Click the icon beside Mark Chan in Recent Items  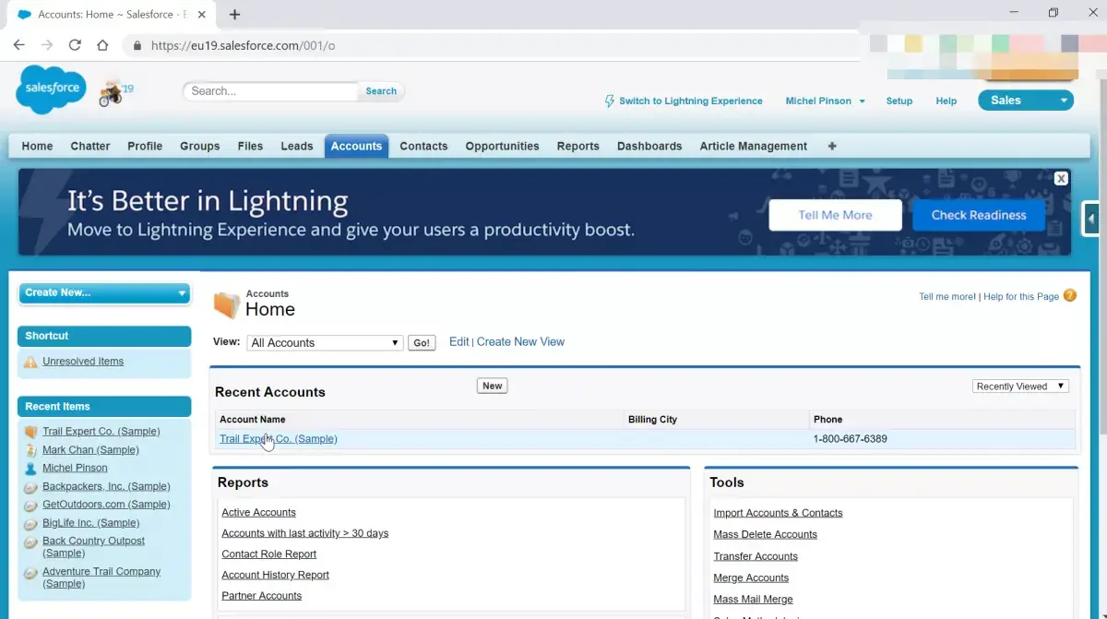tap(31, 450)
